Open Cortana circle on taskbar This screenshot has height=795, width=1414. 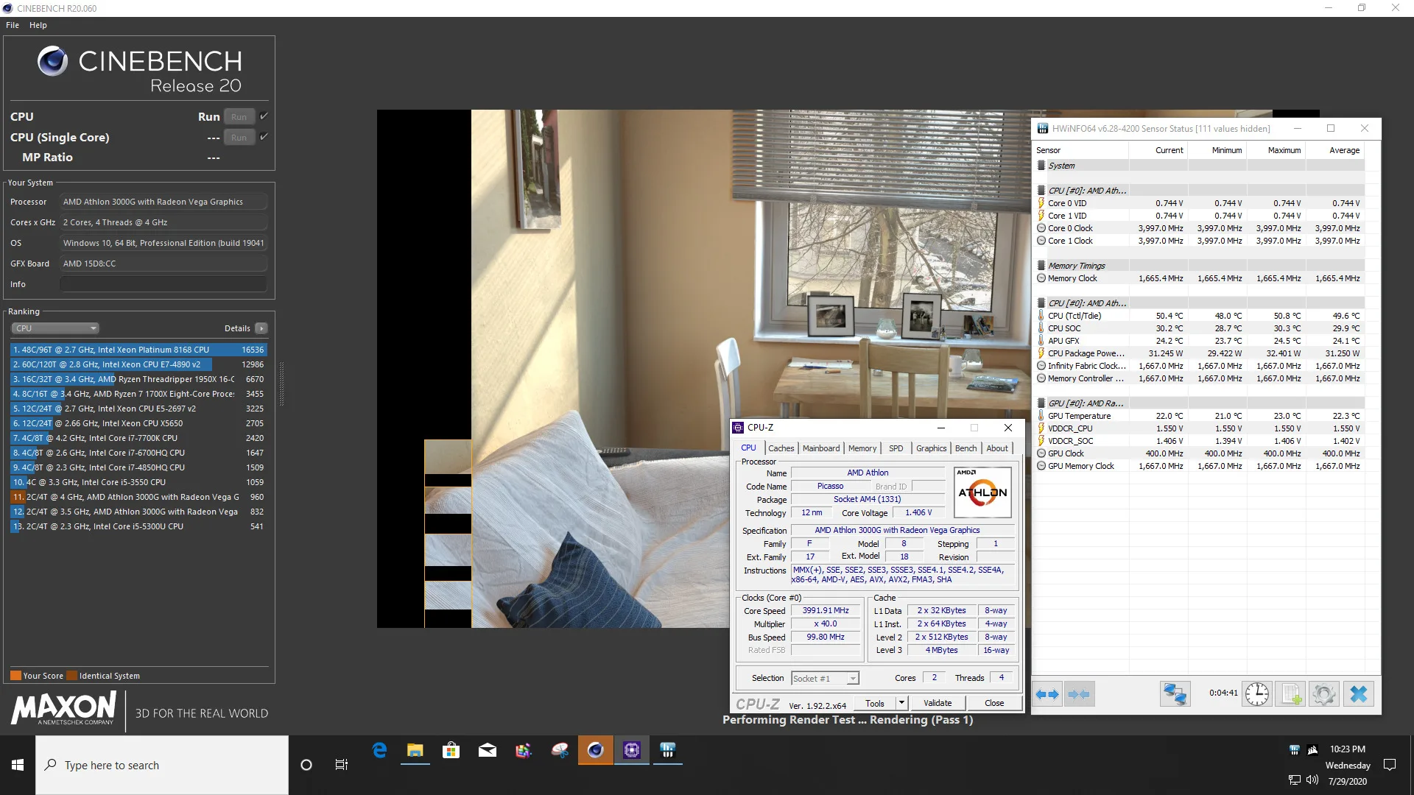[x=306, y=765]
